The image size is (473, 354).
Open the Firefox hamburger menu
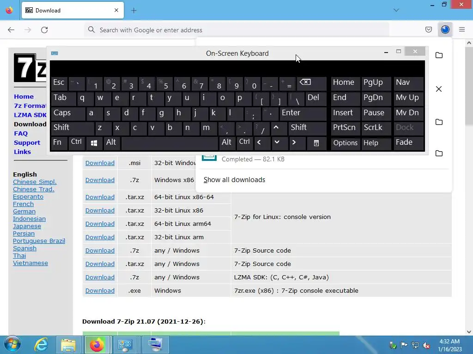point(462,29)
